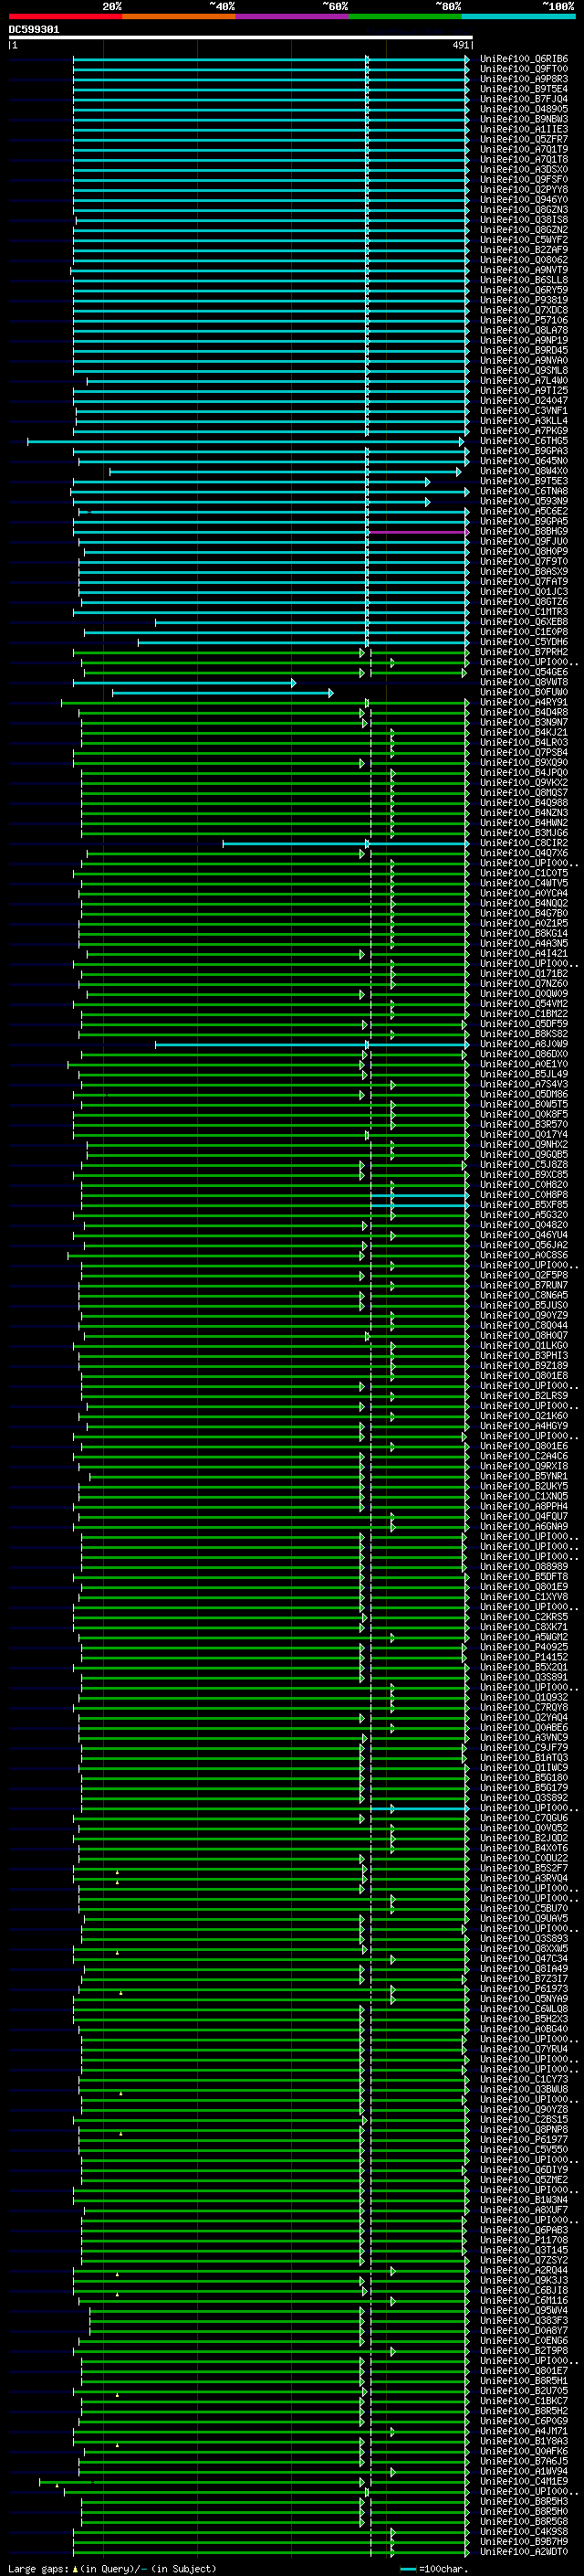Select the UniRef100_B6SLL8 label
Viewport: 584px width, 2576px height.
coord(524,280)
